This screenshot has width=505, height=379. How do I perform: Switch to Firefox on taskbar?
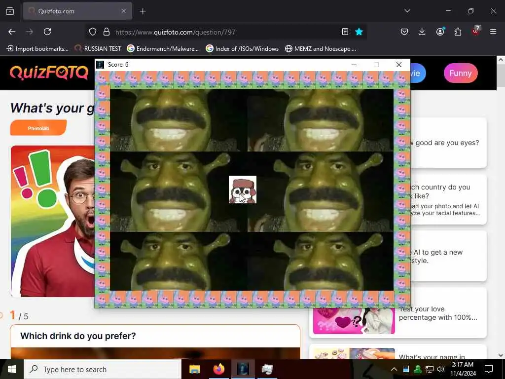(x=218, y=369)
